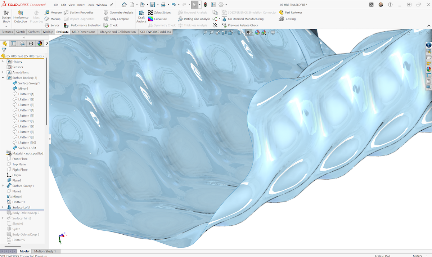Expand the Annotations tree node

(3, 72)
